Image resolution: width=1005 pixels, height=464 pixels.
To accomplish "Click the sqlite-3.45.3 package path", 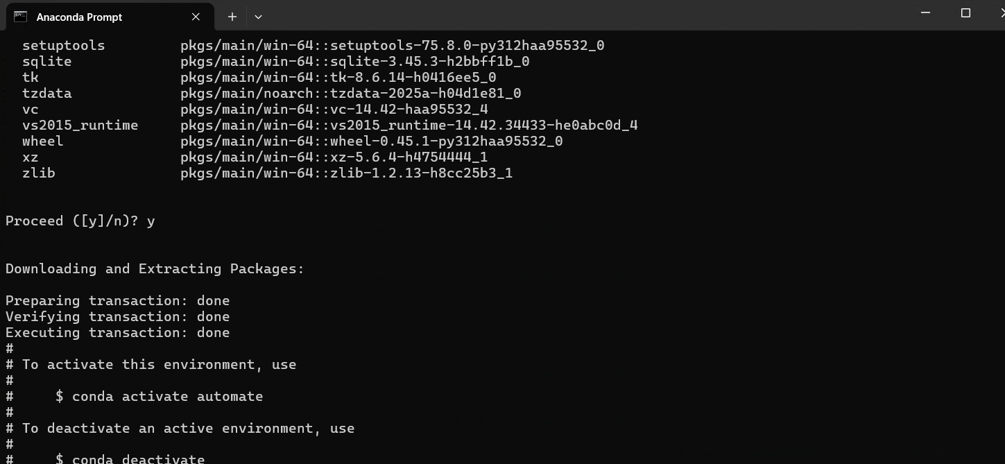I will [x=355, y=62].
